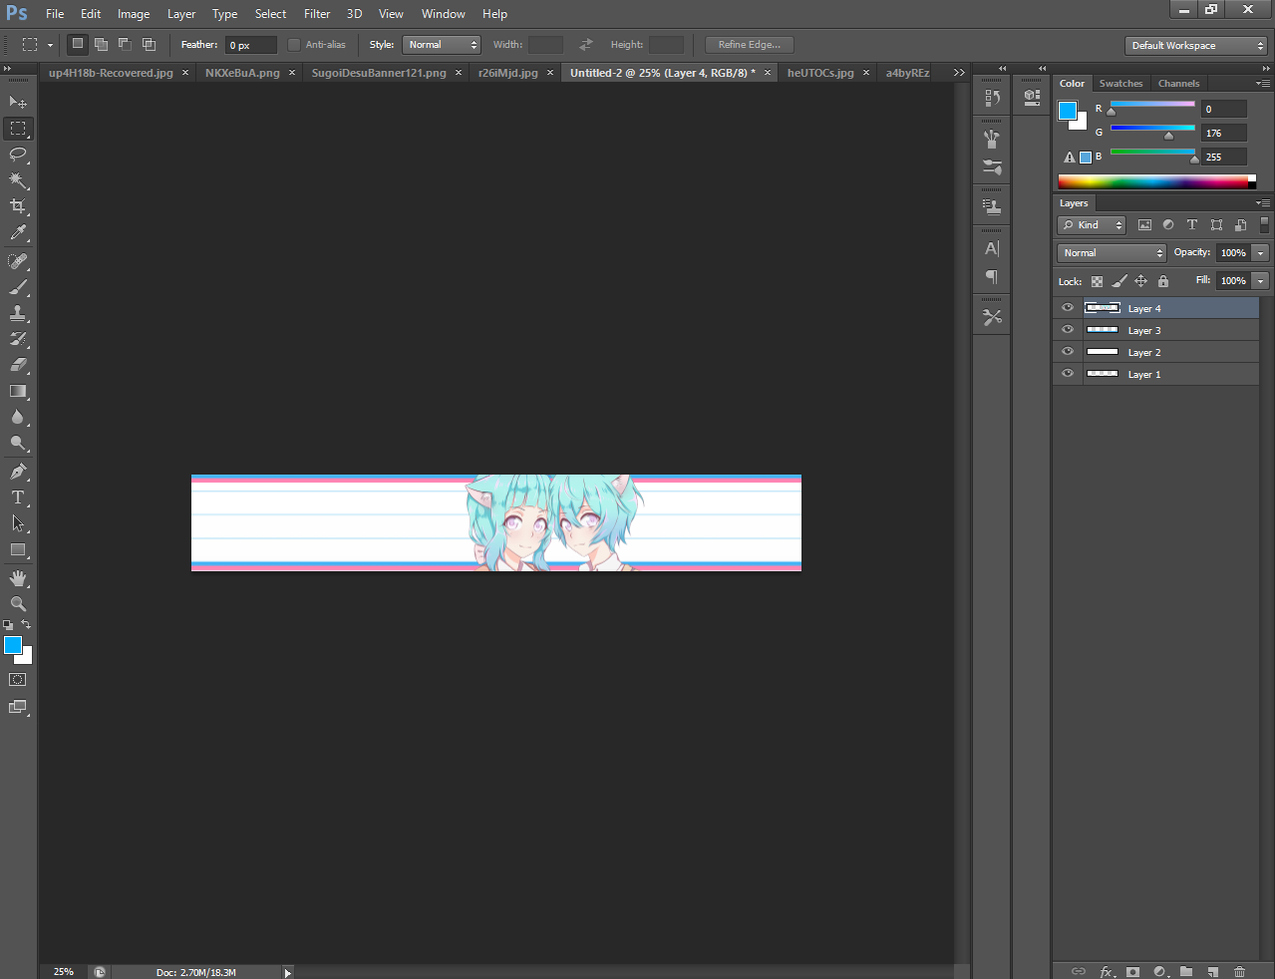This screenshot has height=979, width=1275.
Task: Select the Blur tool
Action: (x=18, y=417)
